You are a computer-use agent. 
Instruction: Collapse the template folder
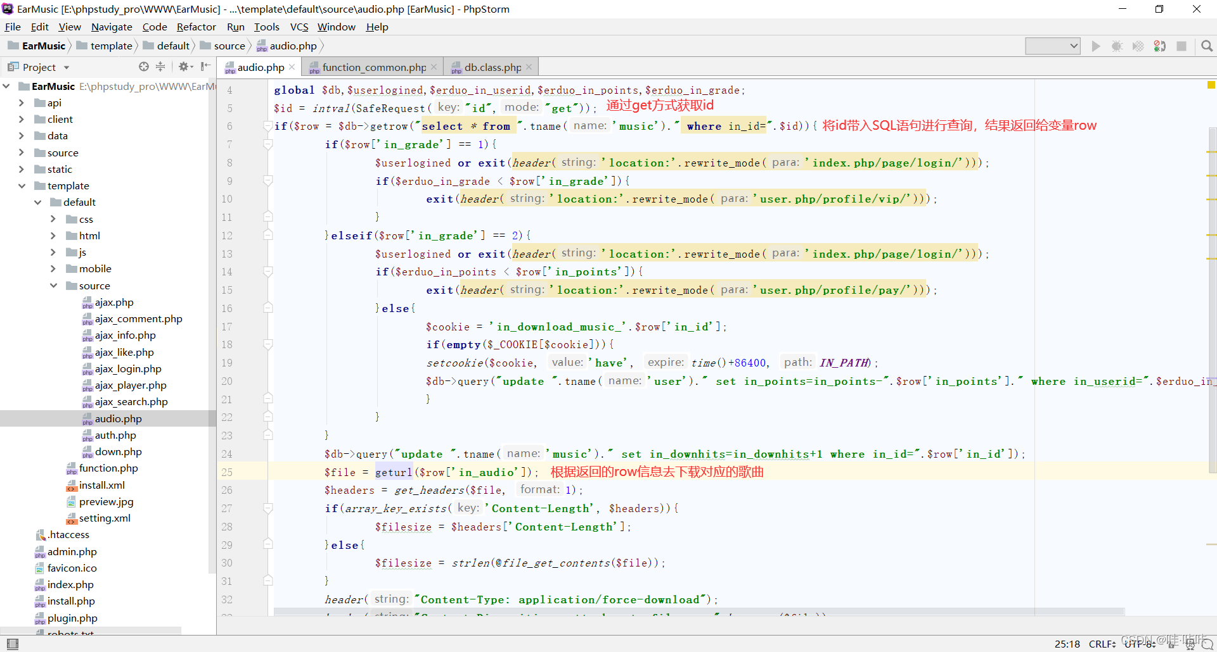pyautogui.click(x=22, y=185)
